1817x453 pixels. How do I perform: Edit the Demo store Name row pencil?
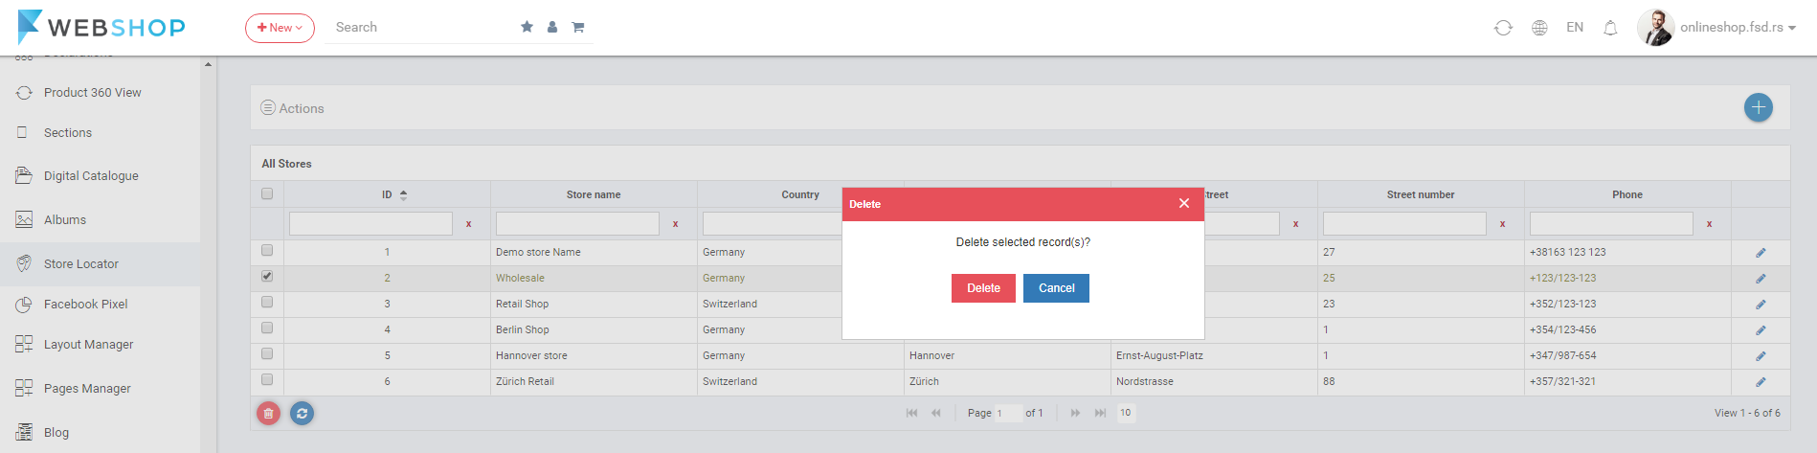pos(1760,253)
